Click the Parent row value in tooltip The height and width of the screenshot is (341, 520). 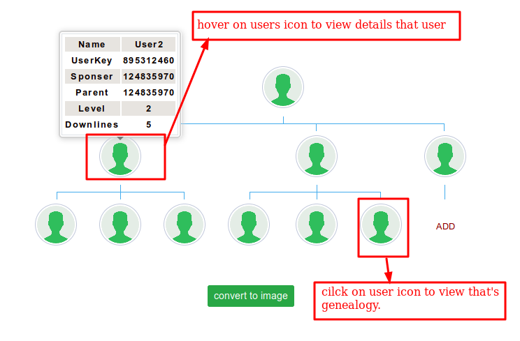148,93
